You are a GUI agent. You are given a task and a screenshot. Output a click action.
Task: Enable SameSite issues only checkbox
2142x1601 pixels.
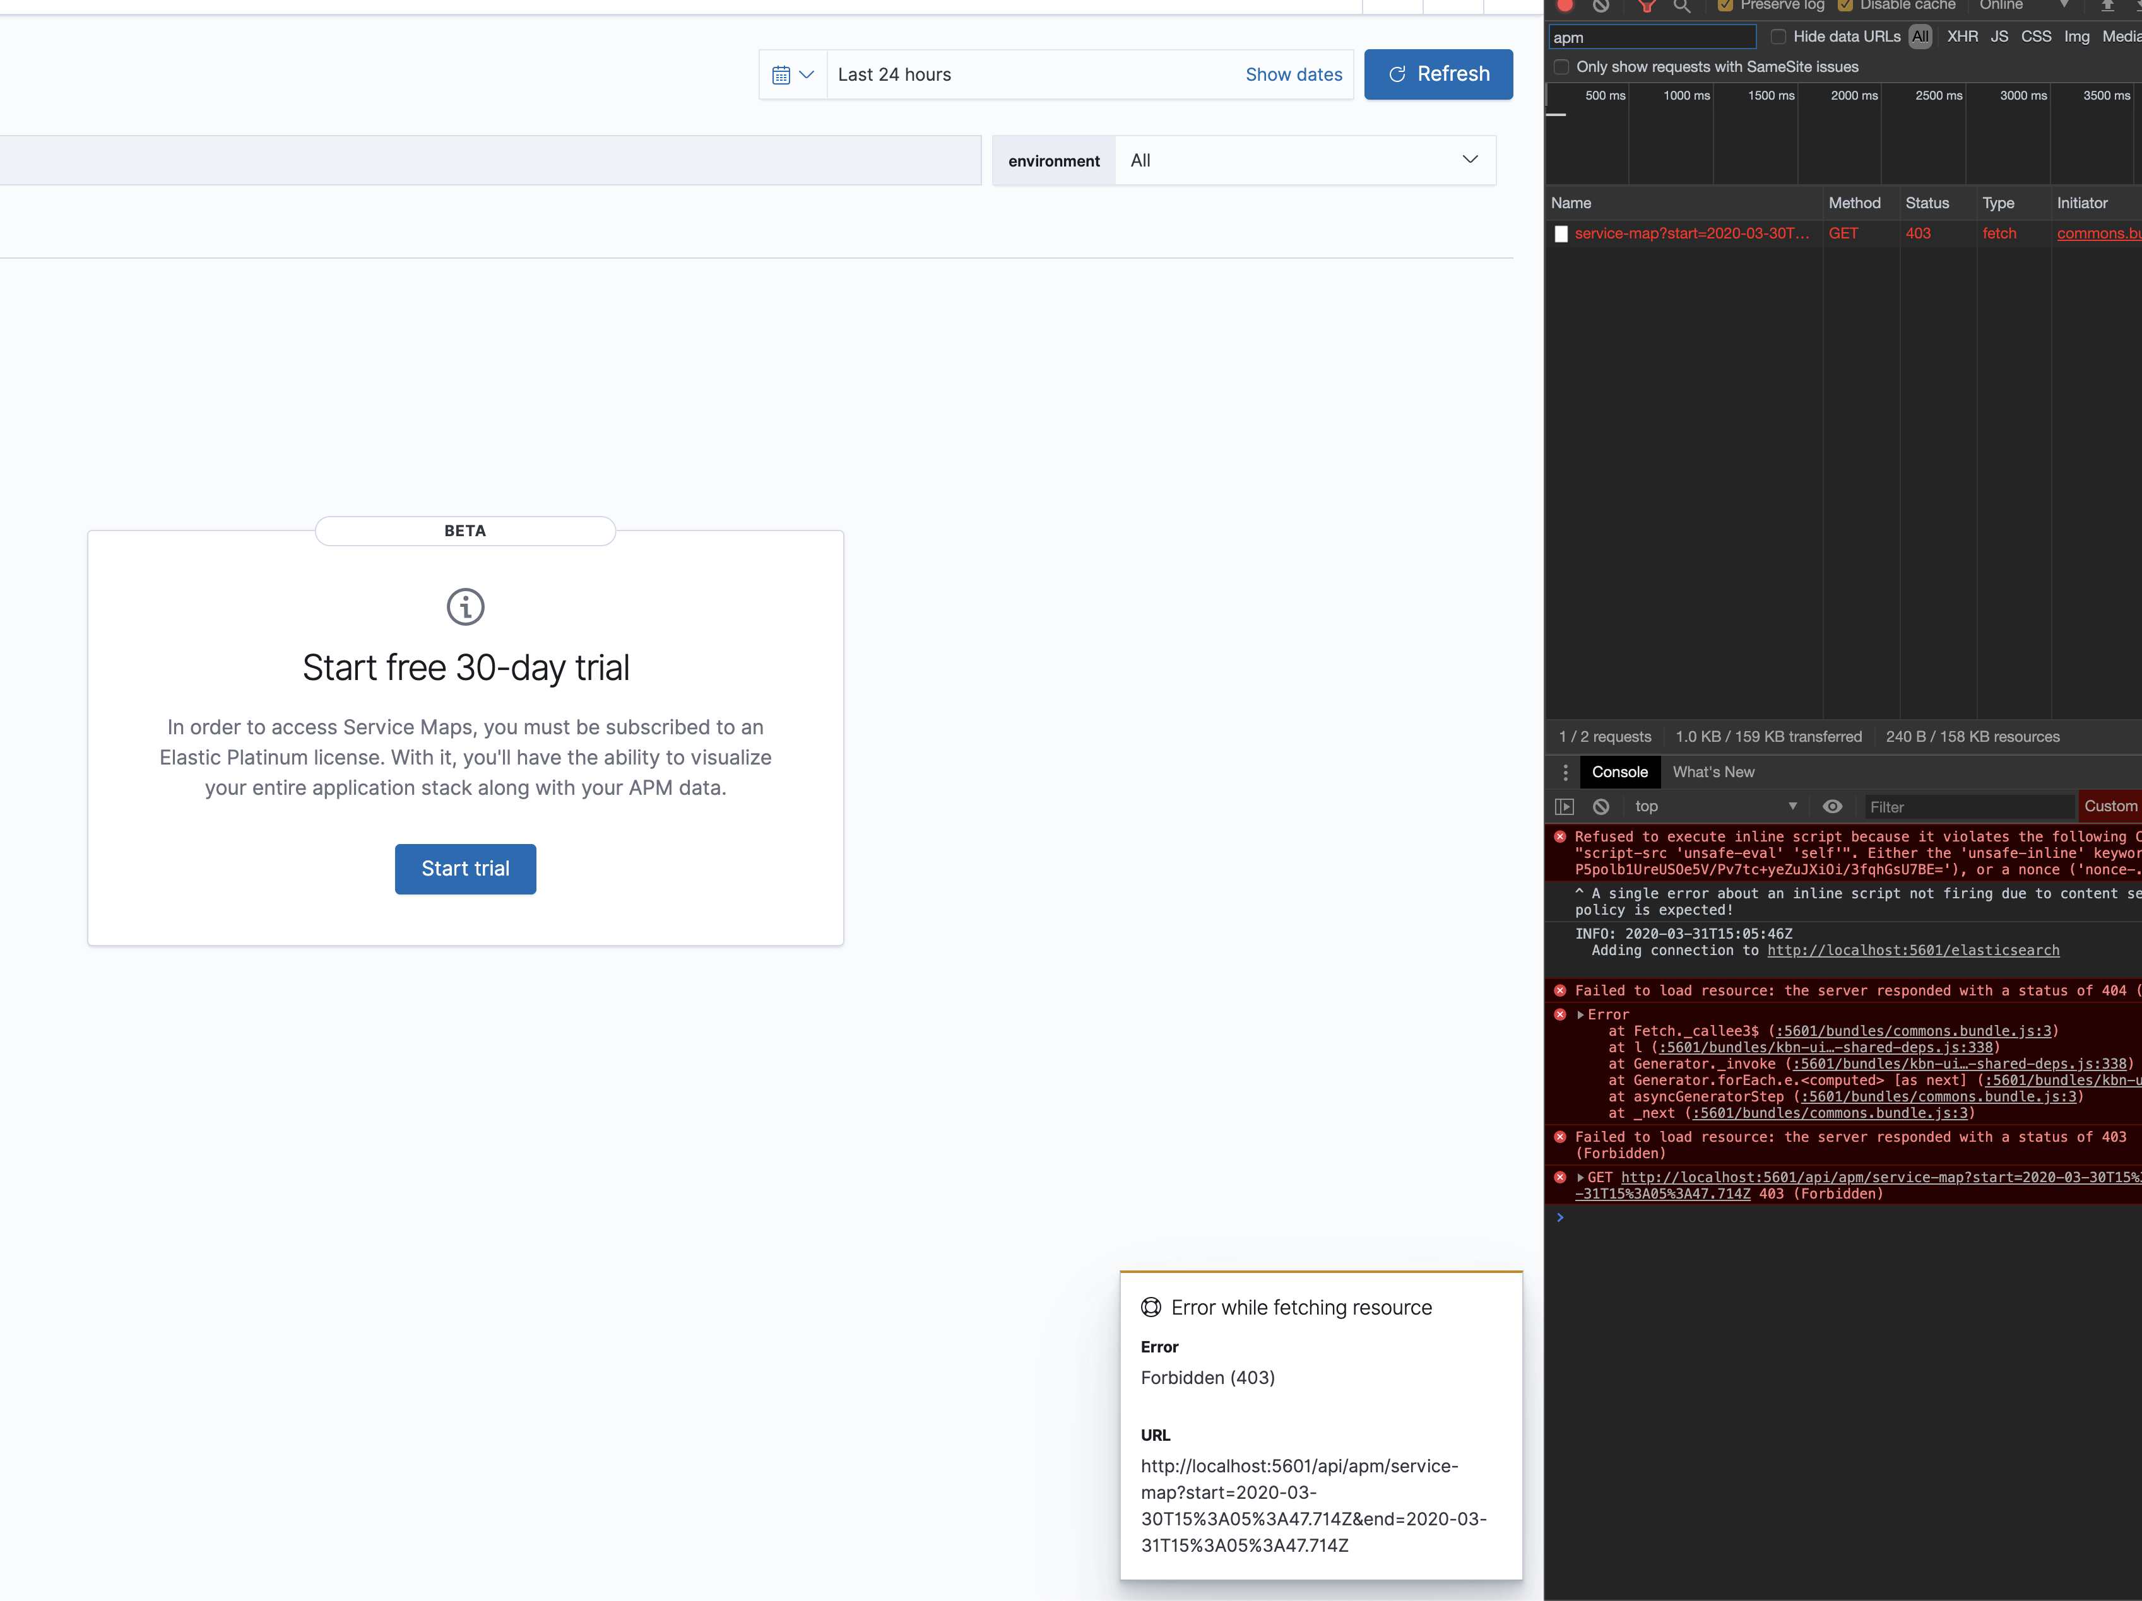click(x=1561, y=67)
